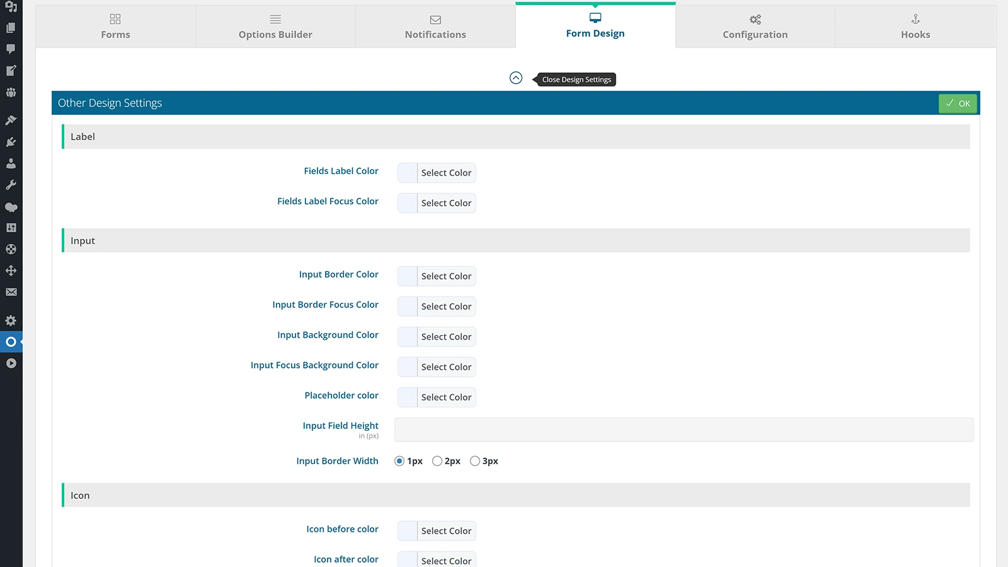Open the Settings gear icon in sidebar
This screenshot has width=1008, height=567.
click(x=11, y=320)
